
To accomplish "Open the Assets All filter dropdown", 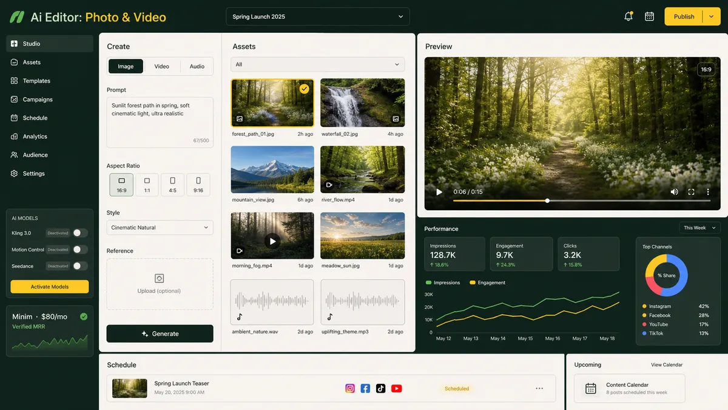I will 317,64.
